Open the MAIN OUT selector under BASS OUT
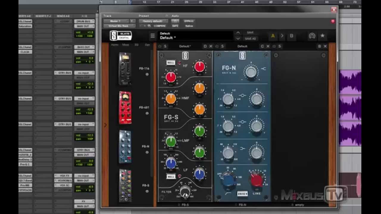 (x=84, y=52)
